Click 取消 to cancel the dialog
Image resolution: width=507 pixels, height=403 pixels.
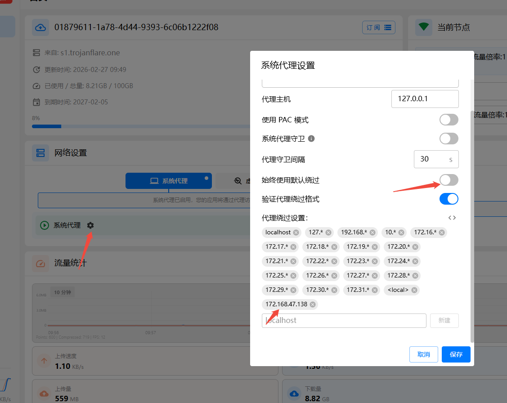[x=423, y=354]
